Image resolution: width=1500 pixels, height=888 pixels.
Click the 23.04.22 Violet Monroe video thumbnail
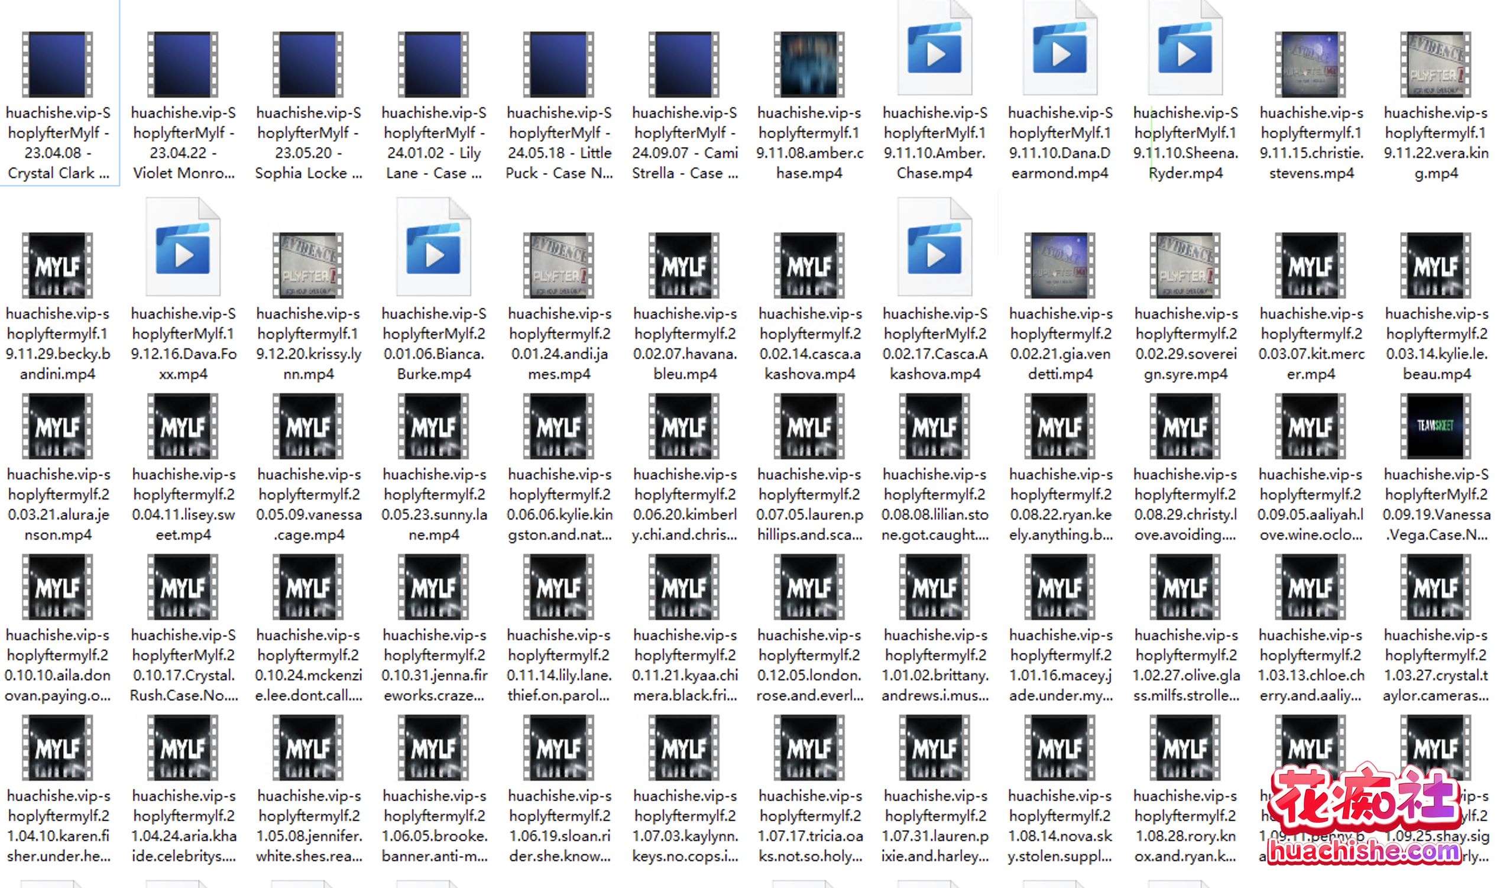[x=183, y=64]
